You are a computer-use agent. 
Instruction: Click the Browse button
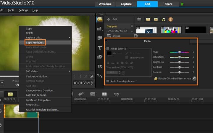(x=114, y=36)
